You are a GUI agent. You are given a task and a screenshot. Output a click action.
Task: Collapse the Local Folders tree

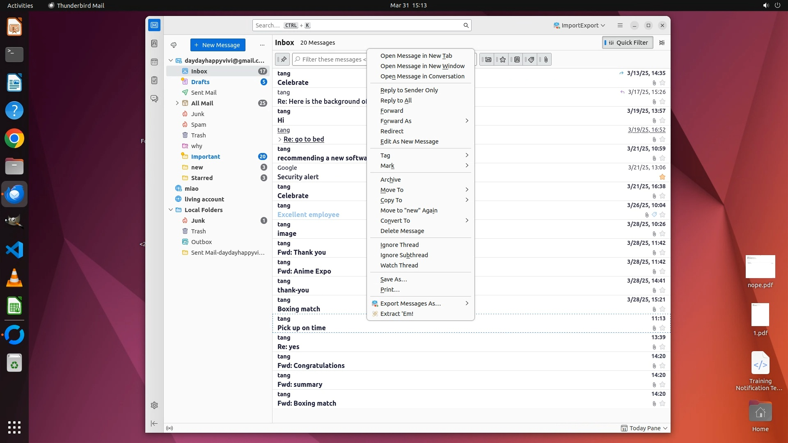click(171, 210)
